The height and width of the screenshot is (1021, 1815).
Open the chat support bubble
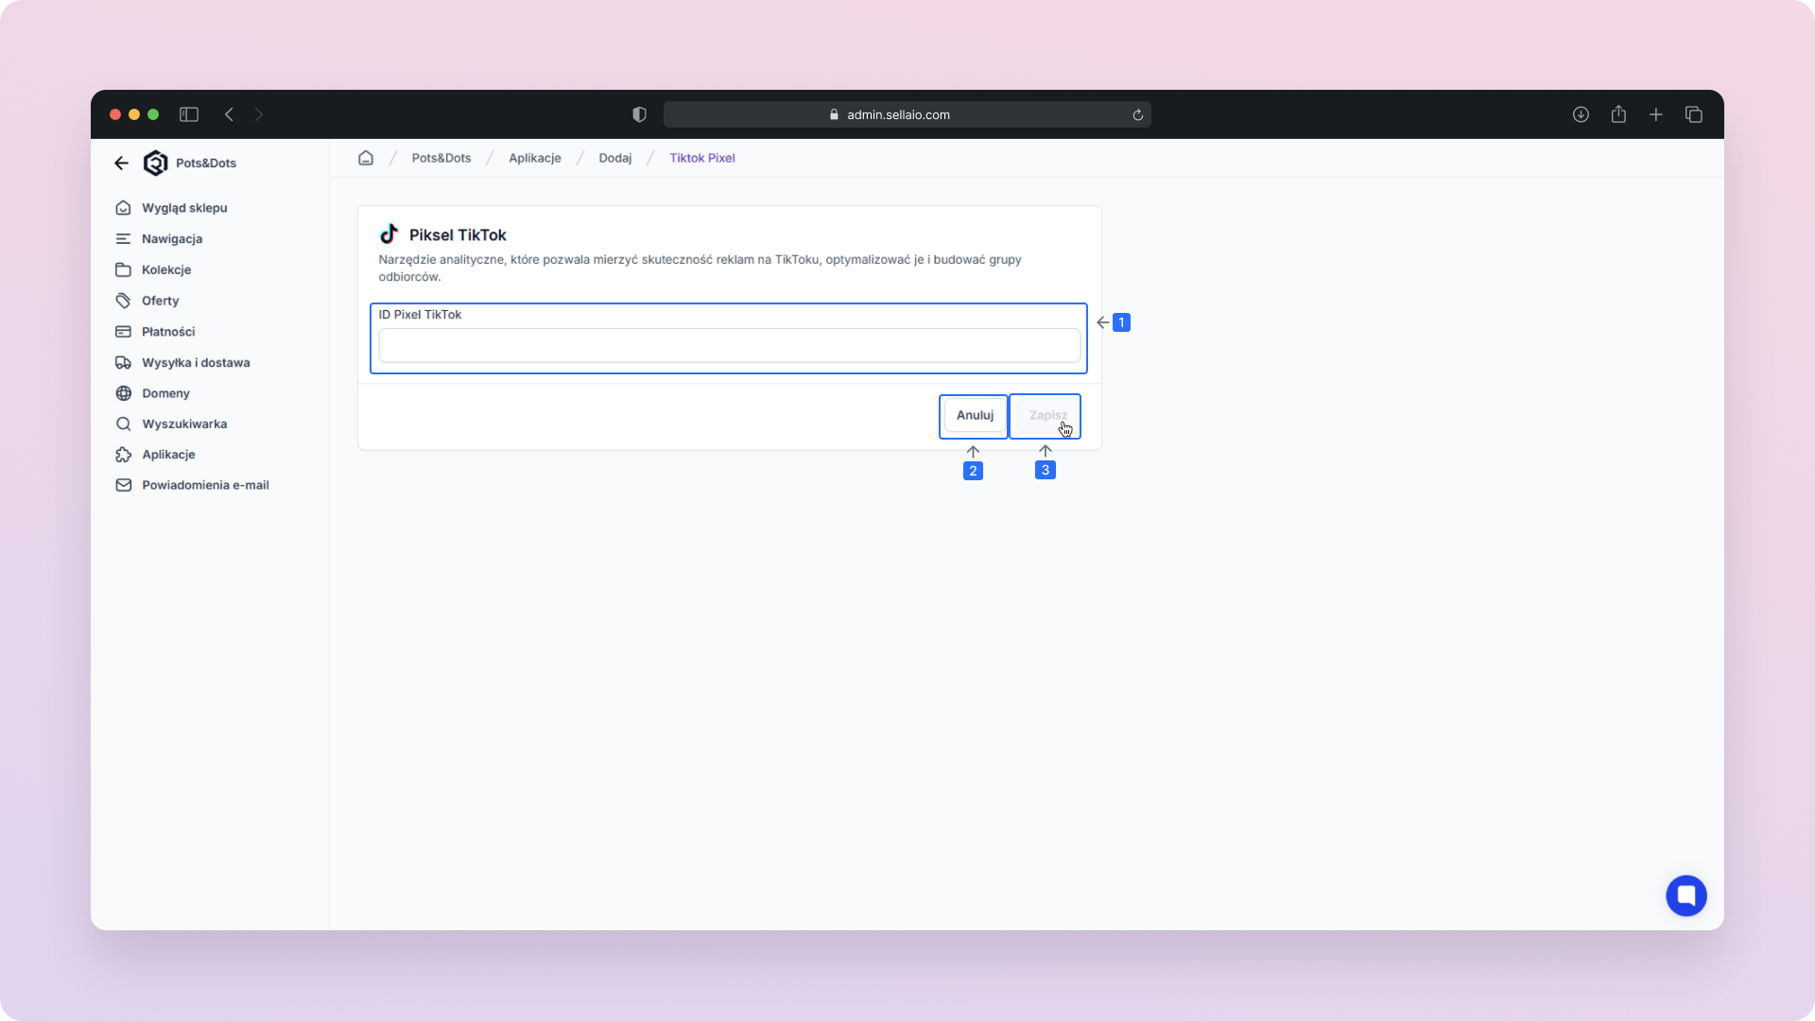1685,895
